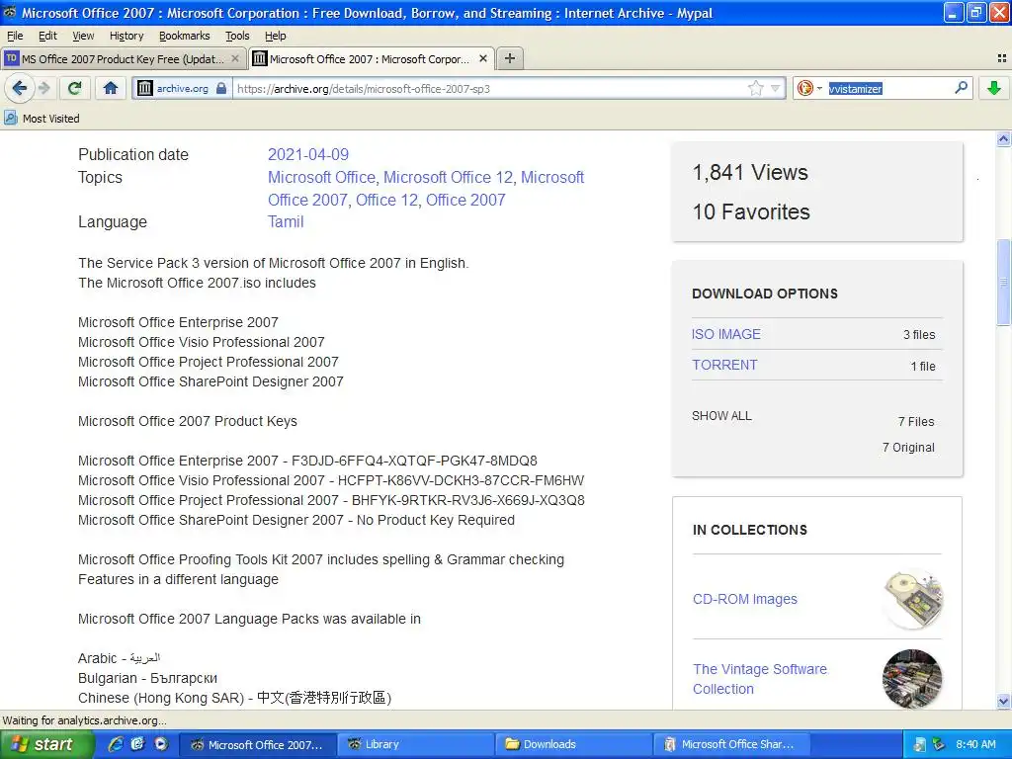Open the Office 2007 topic link

pos(465,200)
